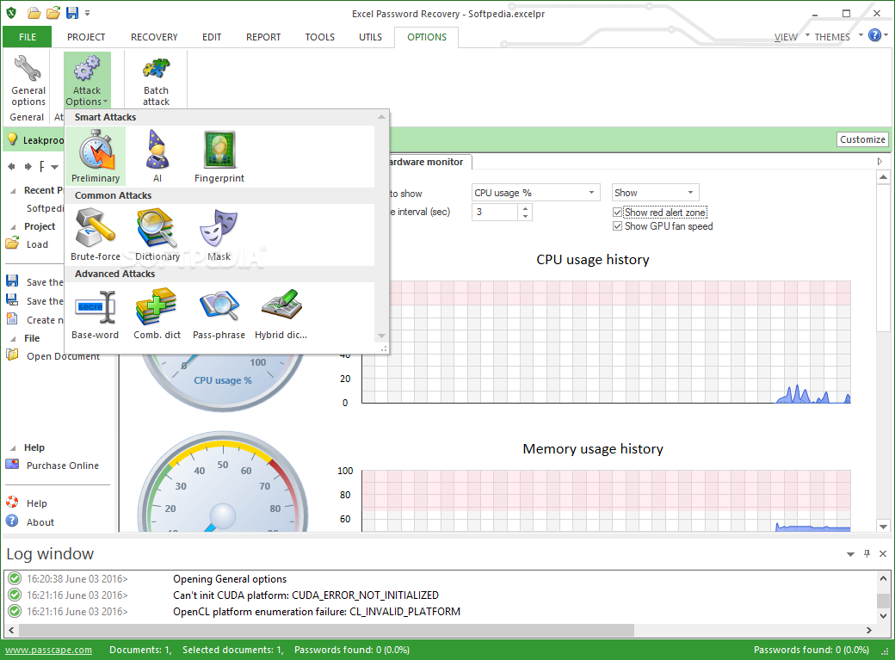Select the Dictionary attack icon
Screen dimensions: 895x660
[x=157, y=228]
